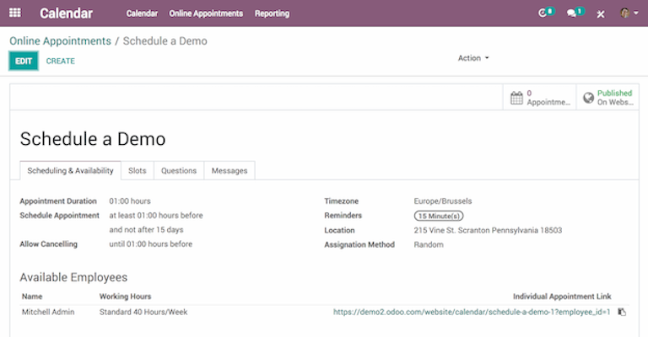This screenshot has width=648, height=337.
Task: Open the schedule-a-demo employee appointment URL
Action: [x=472, y=312]
